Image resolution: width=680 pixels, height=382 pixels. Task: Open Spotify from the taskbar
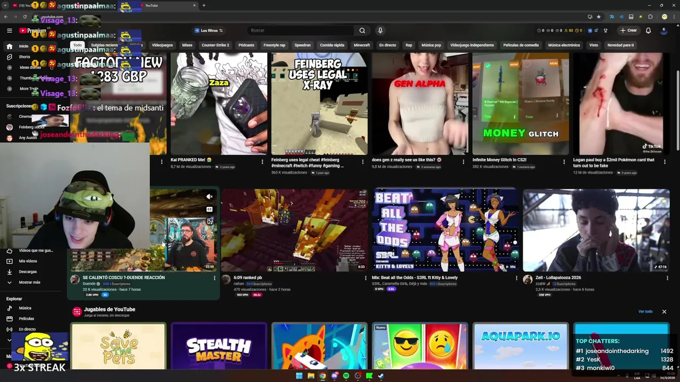[346, 376]
